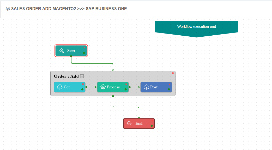The height and width of the screenshot is (150, 272).
Task: Select the cloud-upload icon on the Post node
Action: click(146, 87)
